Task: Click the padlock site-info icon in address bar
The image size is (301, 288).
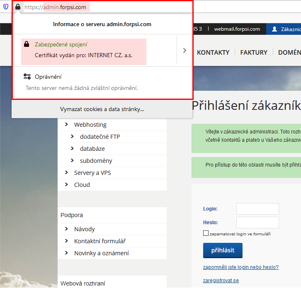Action: (x=18, y=7)
